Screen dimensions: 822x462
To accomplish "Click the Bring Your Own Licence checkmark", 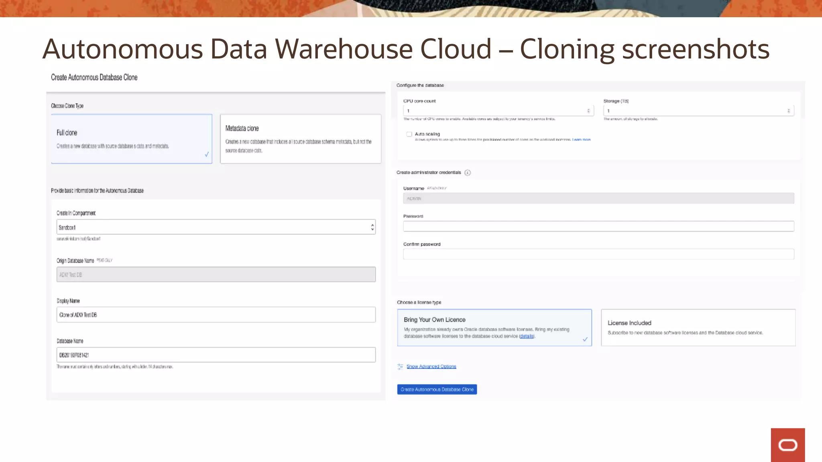I will (585, 339).
